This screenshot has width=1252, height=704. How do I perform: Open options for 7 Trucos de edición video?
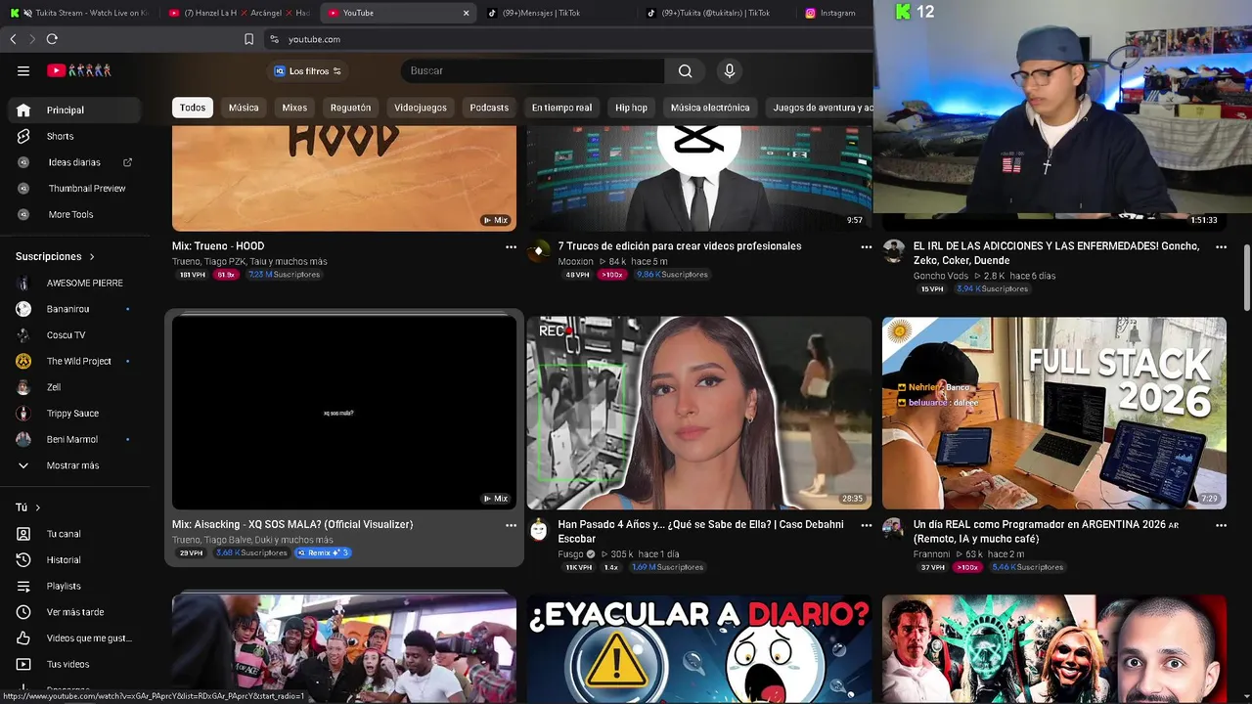[866, 247]
